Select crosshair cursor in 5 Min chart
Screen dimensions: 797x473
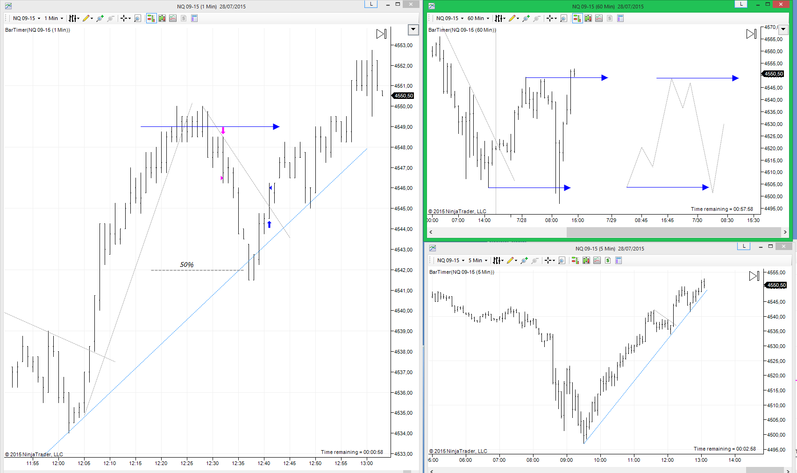549,260
